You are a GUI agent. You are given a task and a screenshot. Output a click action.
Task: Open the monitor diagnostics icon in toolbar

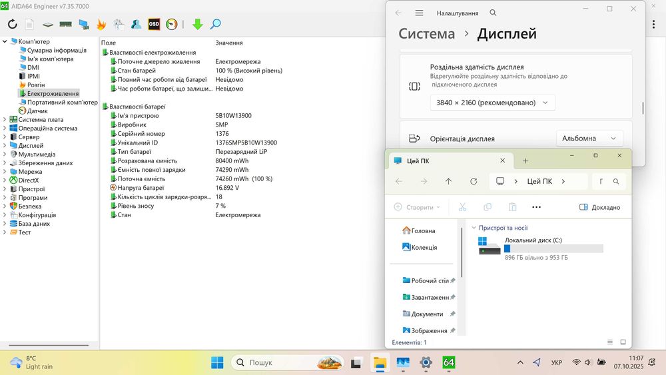point(84,25)
